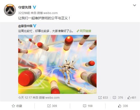This screenshot has width=140, height=110.
Task: Click the 守望先锋 account name
Action: tap(25, 7)
